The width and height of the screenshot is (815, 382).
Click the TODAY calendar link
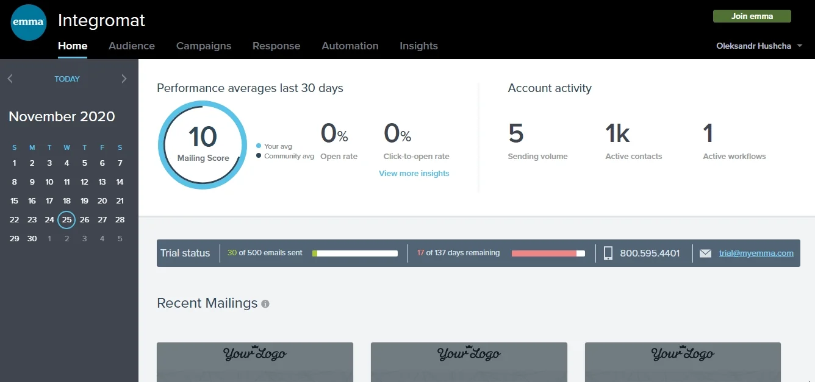tap(67, 79)
